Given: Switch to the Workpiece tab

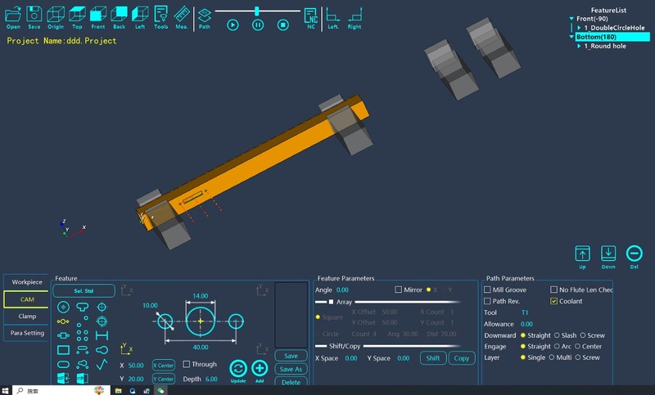Looking at the screenshot, I should [27, 282].
